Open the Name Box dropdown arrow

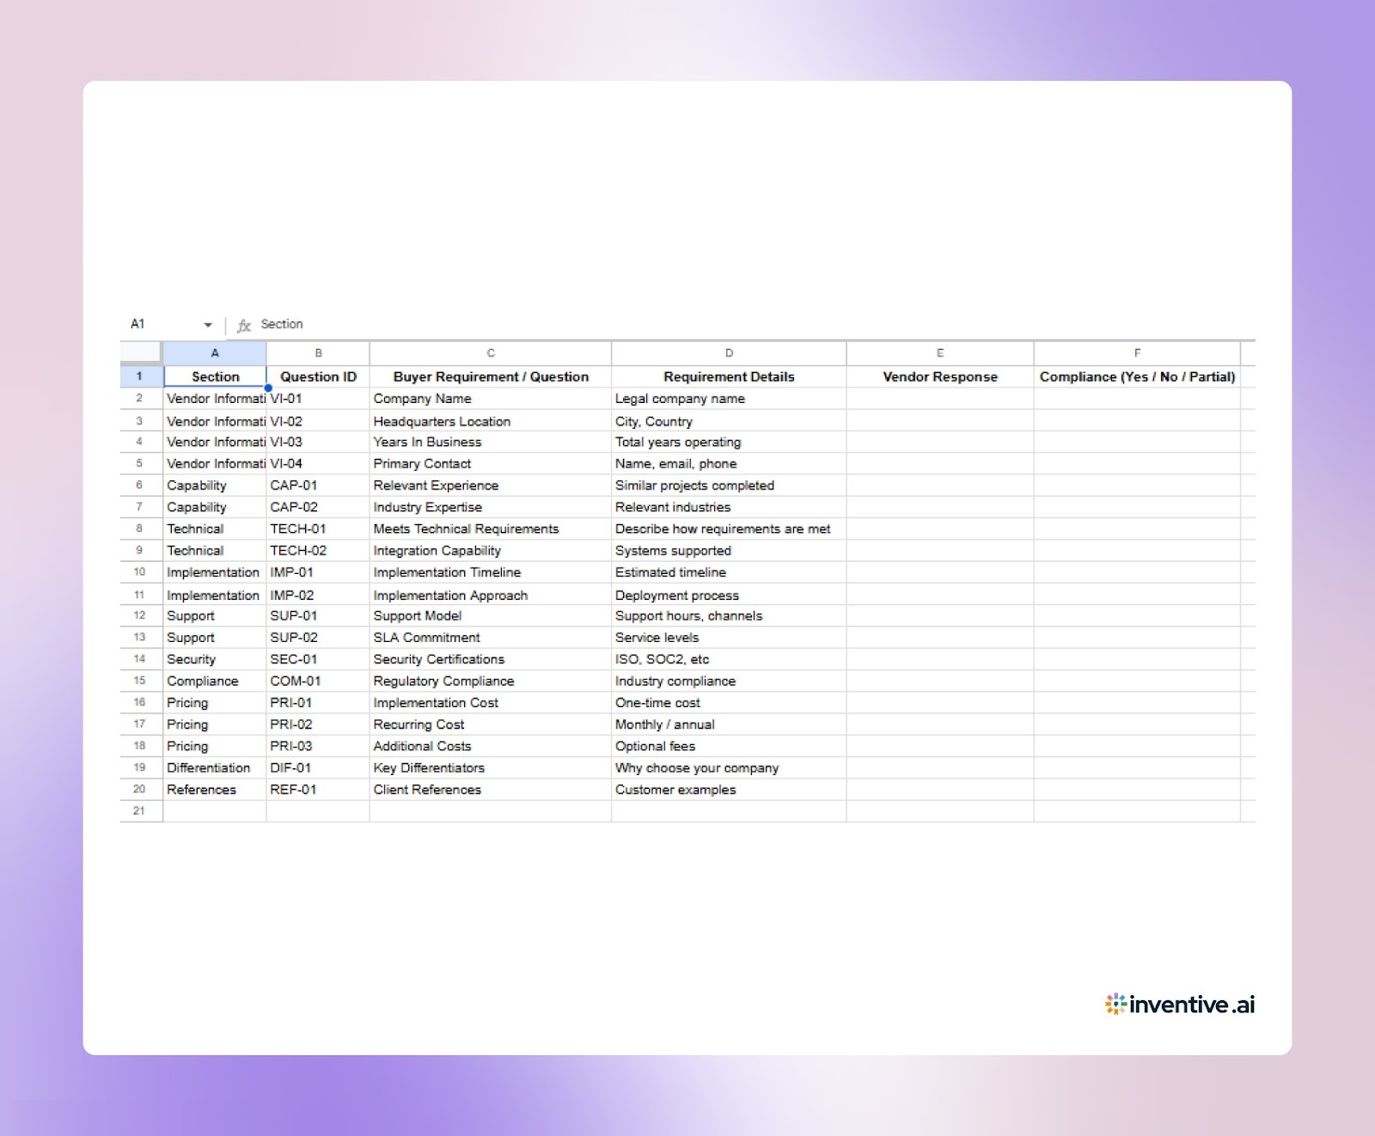(206, 324)
